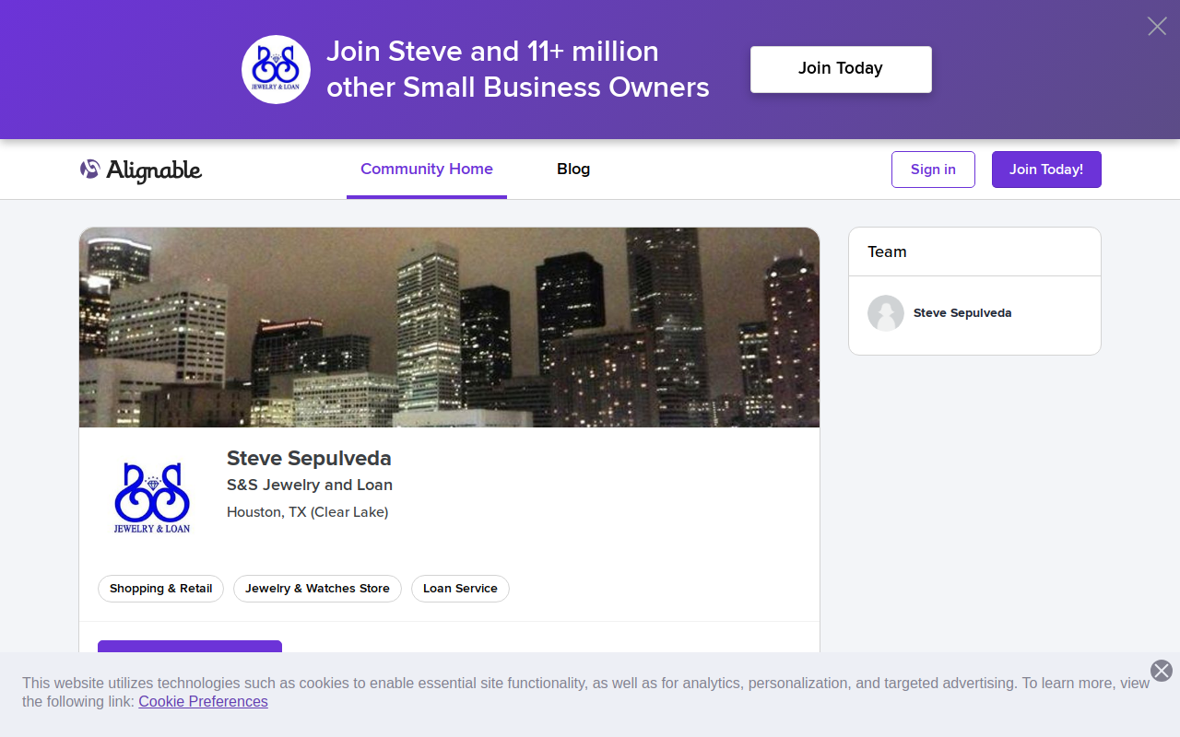Click the Steve Sepulveda profile name
Screen dimensions: 1180x737
[309, 458]
